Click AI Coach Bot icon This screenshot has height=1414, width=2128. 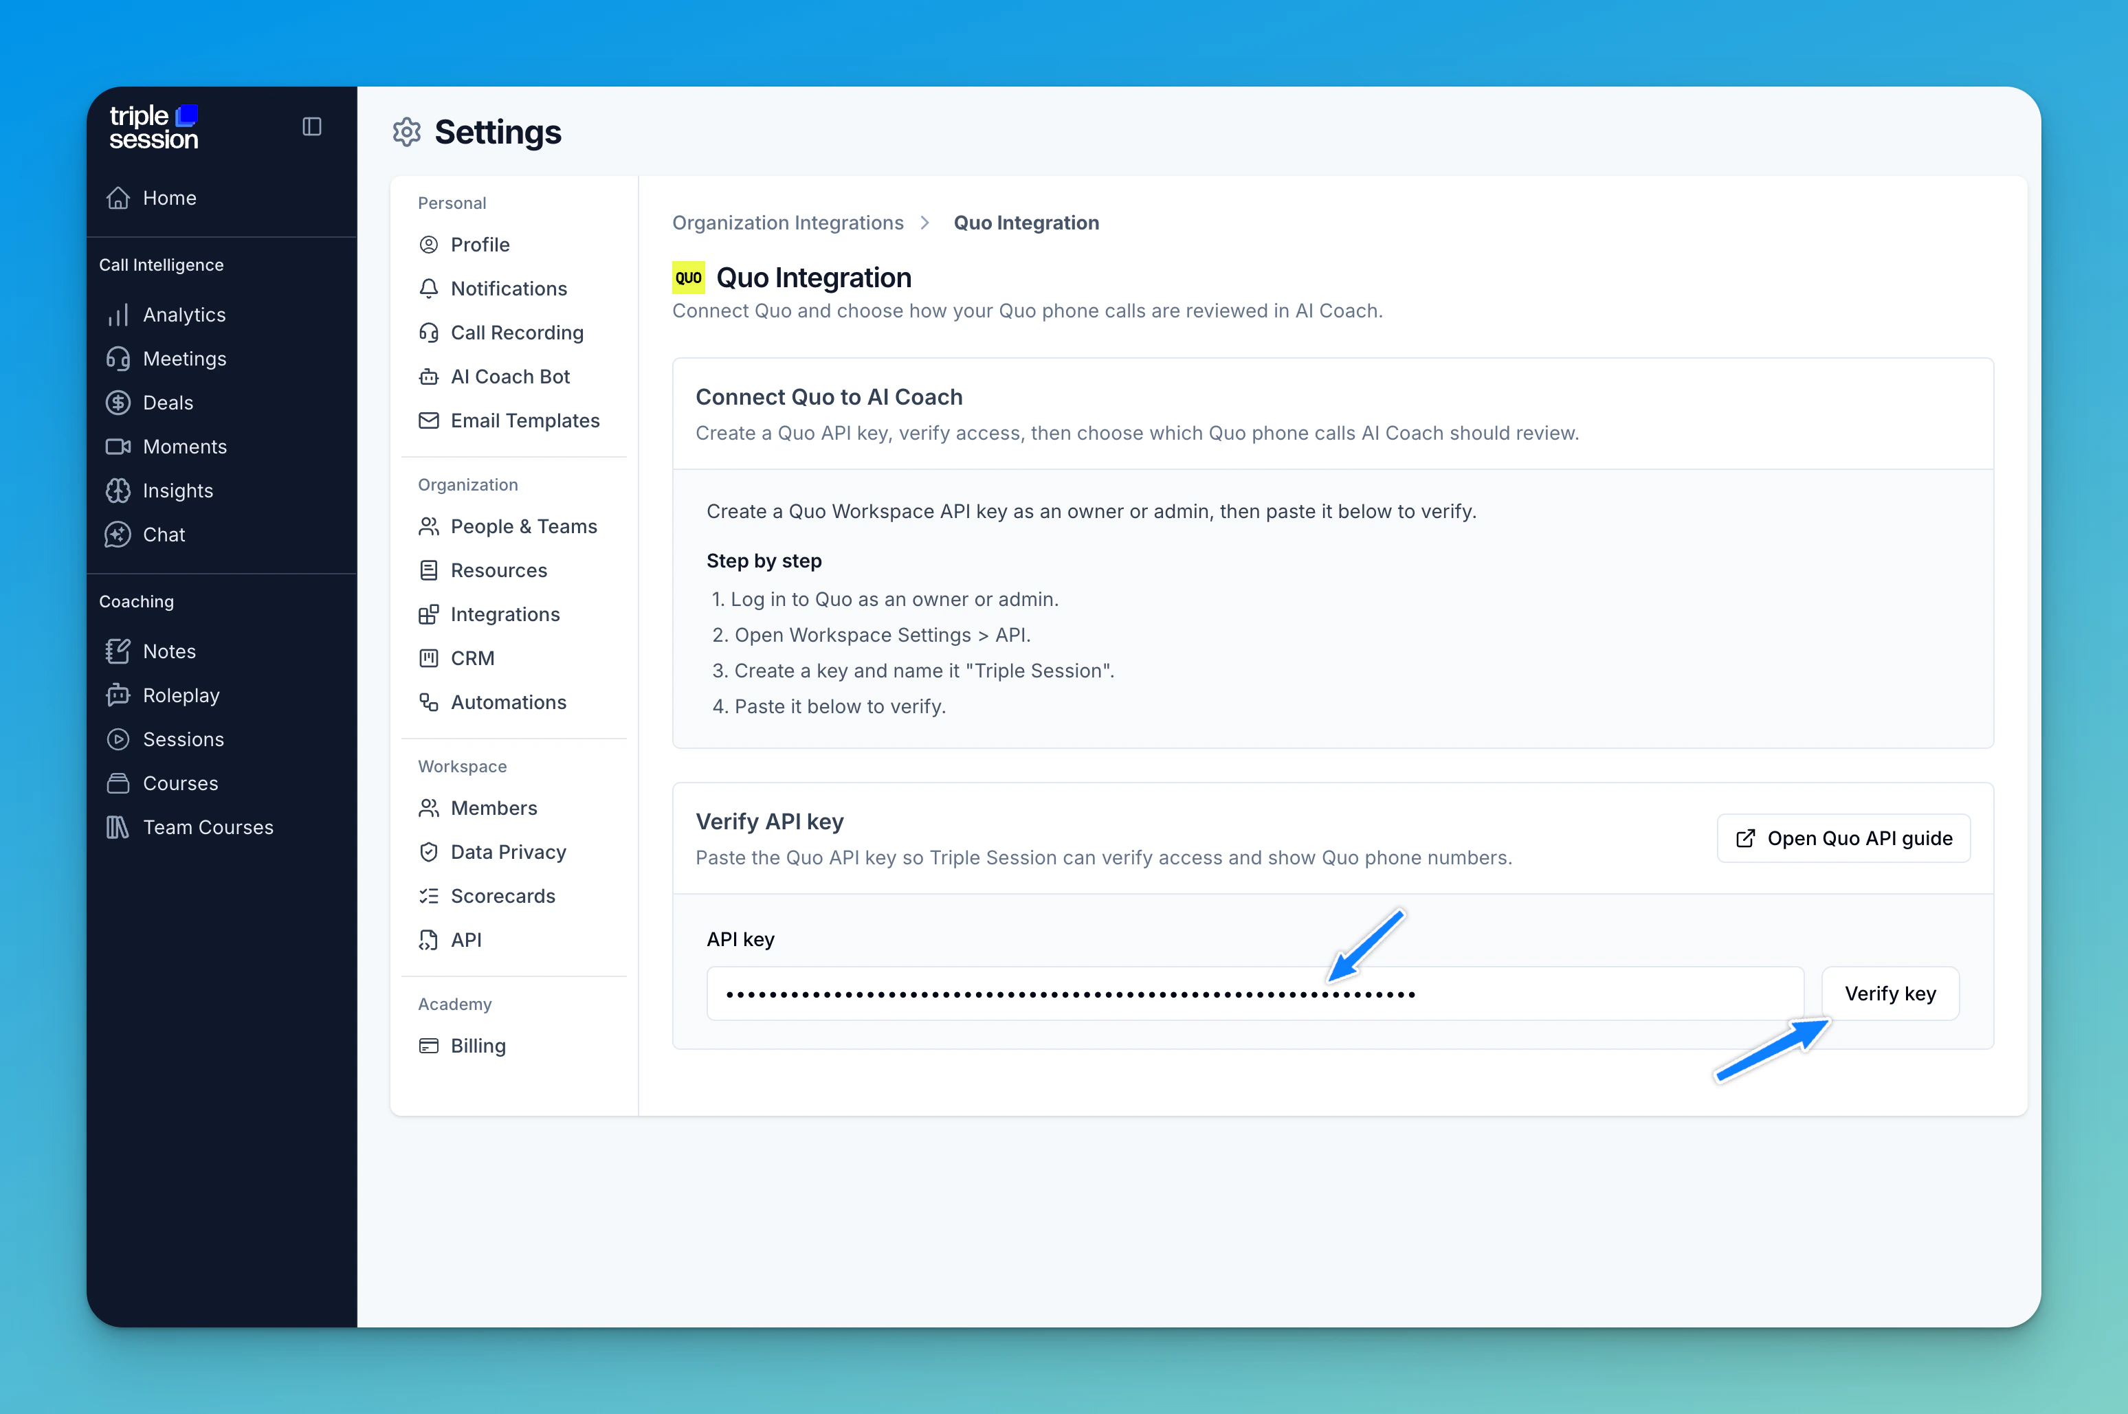(x=430, y=377)
